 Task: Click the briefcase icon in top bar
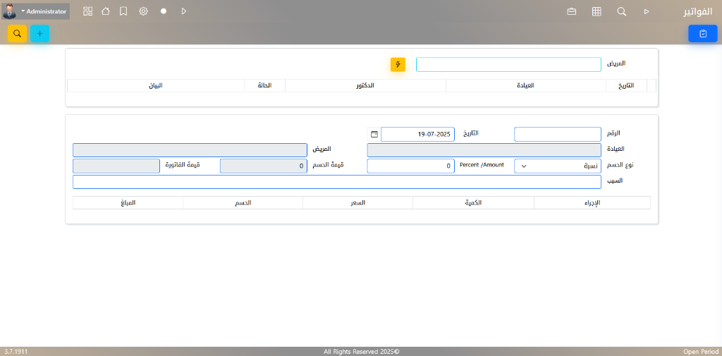572,11
